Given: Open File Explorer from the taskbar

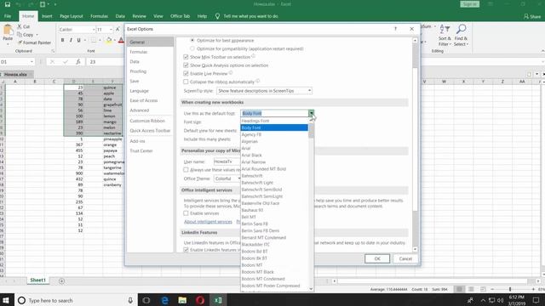Looking at the screenshot, I should point(182,300).
